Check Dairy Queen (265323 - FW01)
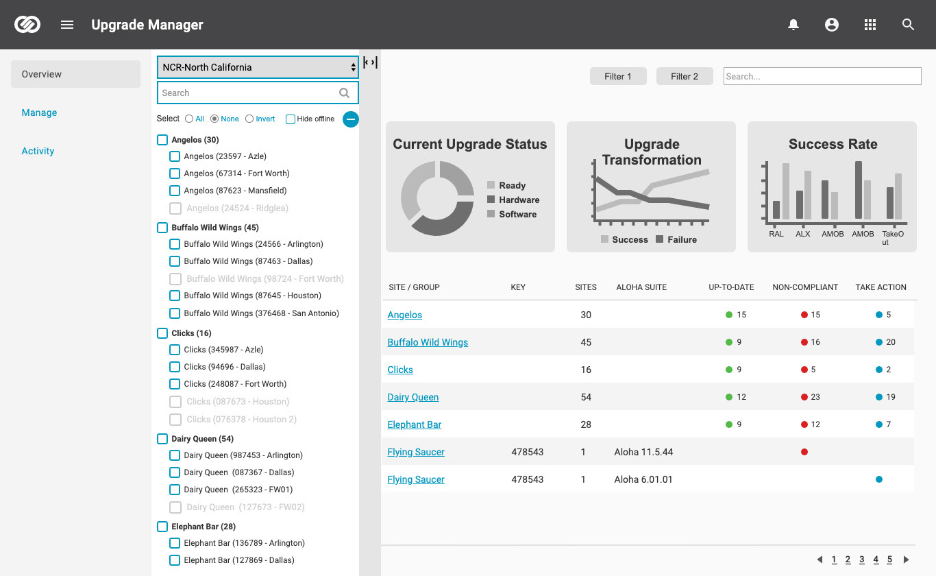This screenshot has width=936, height=576. 175,490
